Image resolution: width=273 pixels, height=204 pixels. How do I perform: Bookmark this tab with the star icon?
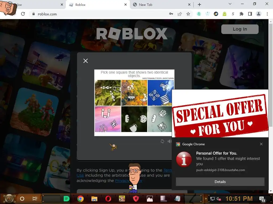click(x=188, y=14)
